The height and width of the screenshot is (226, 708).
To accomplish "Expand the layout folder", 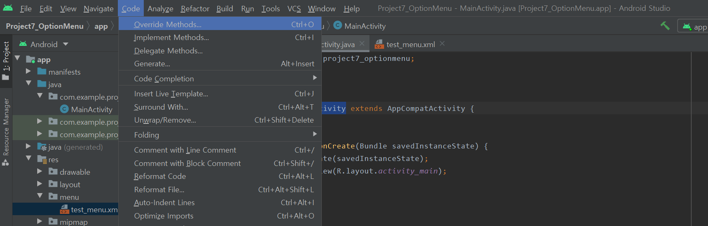I will coord(40,184).
